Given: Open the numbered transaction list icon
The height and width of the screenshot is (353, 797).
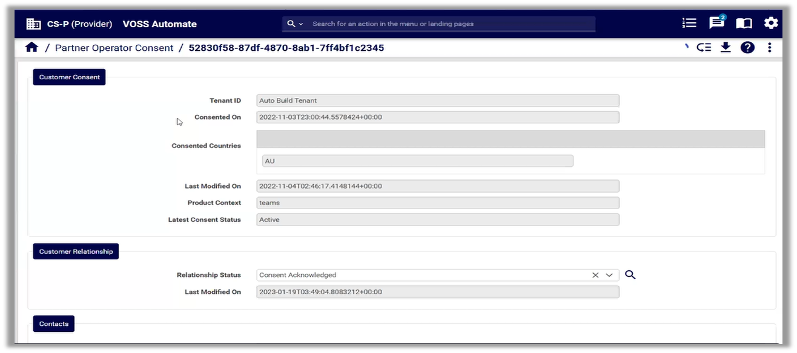Looking at the screenshot, I should (x=689, y=23).
